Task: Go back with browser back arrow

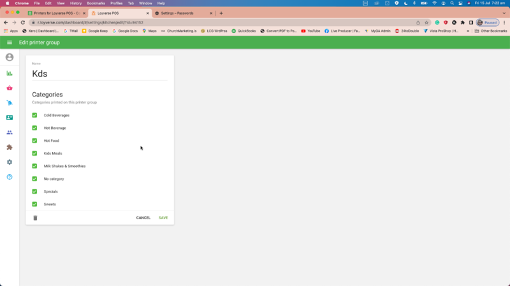Action: pos(6,22)
